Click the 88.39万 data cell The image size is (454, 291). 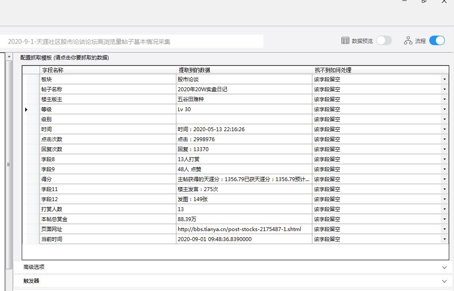point(244,219)
